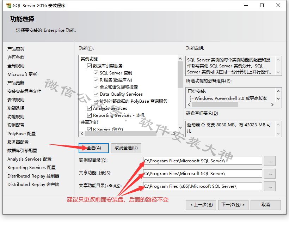Click prerequisites horizontal scrollbar thumb
This screenshot has width=289, height=228.
pos(215,105)
